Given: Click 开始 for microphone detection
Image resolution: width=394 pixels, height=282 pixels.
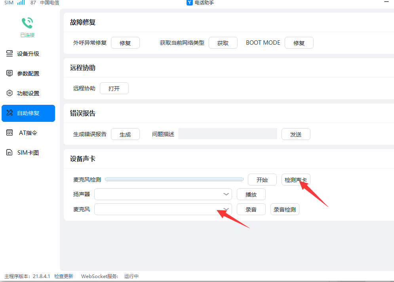Looking at the screenshot, I should 262,180.
